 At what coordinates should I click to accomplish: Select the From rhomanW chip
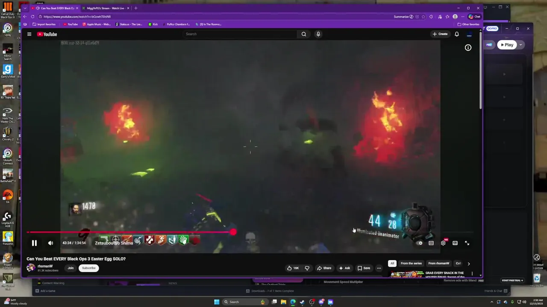pyautogui.click(x=439, y=264)
